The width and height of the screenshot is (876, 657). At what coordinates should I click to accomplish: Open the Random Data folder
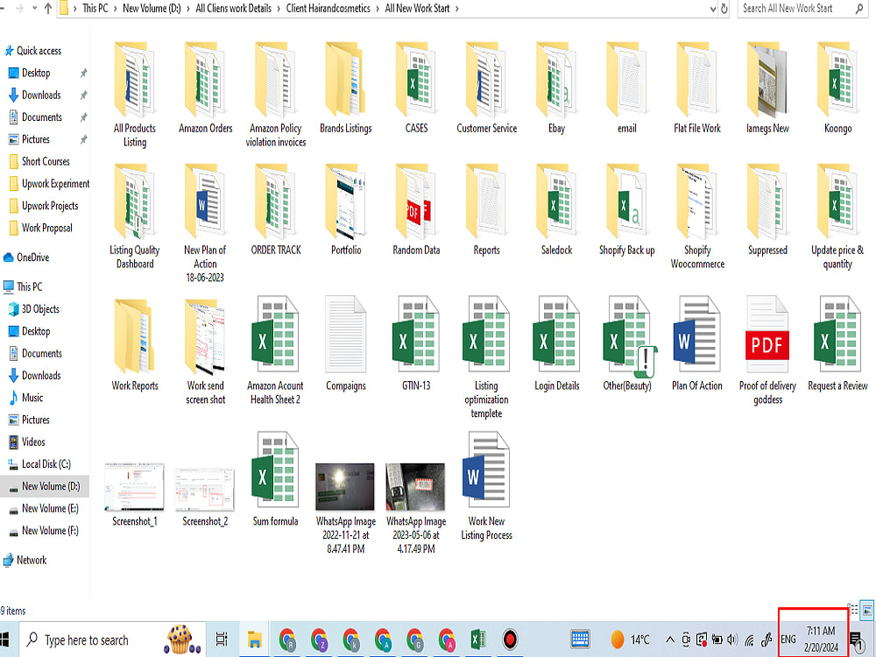[x=416, y=211]
